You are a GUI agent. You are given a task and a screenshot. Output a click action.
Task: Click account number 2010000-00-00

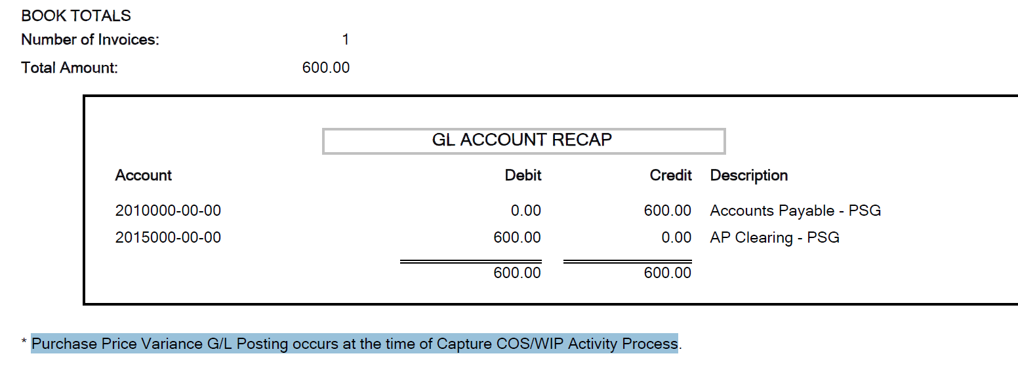point(168,211)
